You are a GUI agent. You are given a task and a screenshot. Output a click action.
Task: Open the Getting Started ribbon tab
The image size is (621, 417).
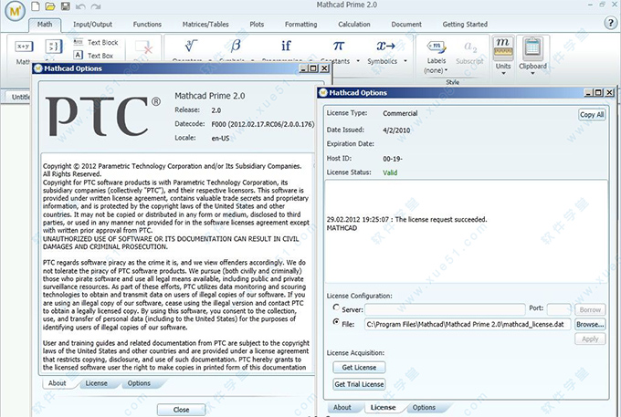(x=465, y=25)
